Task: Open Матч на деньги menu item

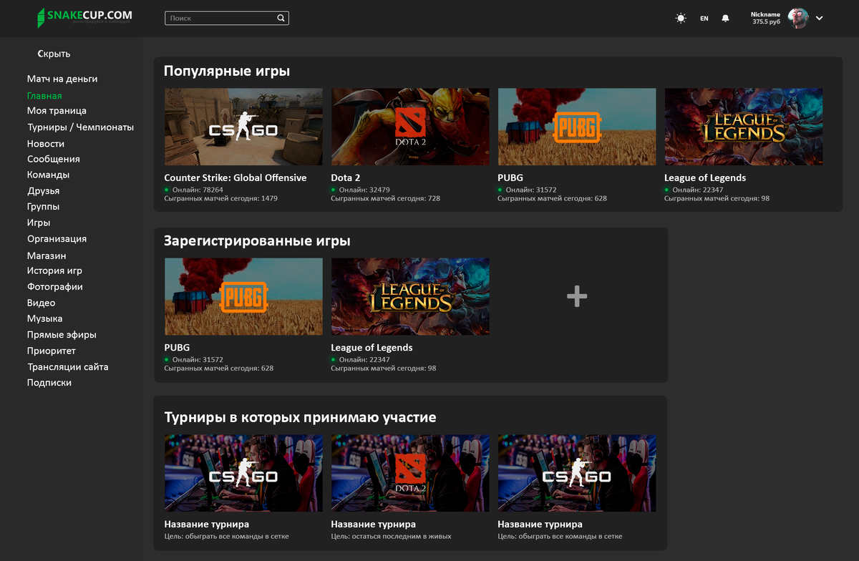Action: pyautogui.click(x=62, y=79)
